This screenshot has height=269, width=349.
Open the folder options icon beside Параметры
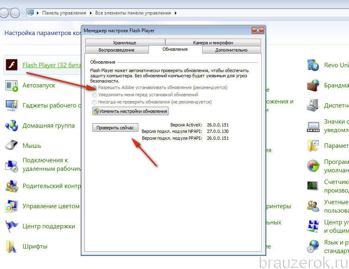pyautogui.click(x=313, y=145)
